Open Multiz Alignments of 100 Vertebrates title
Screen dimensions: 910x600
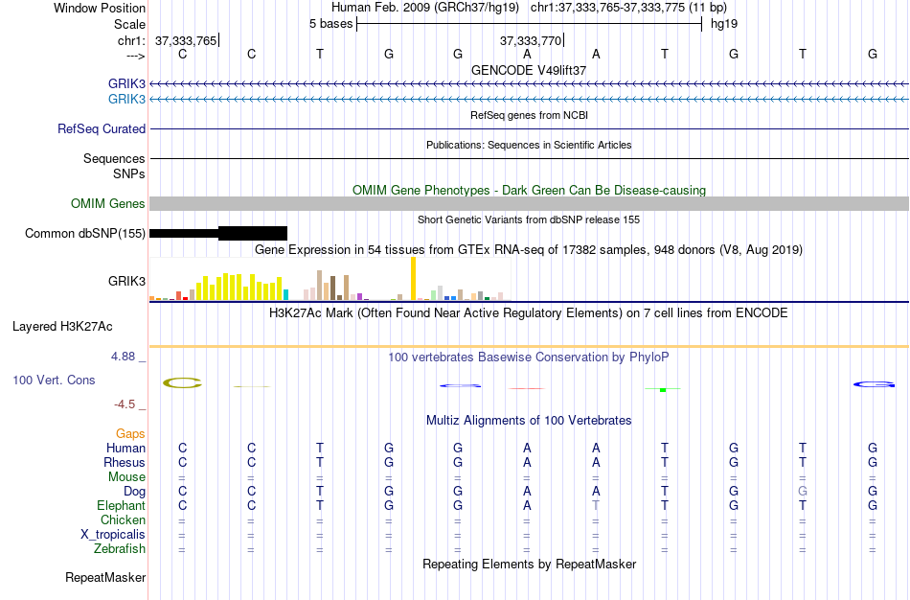point(529,421)
